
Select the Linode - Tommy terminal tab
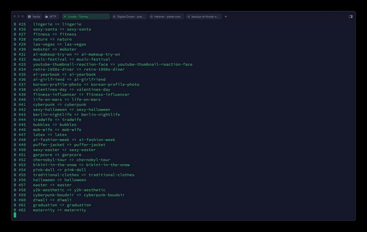click(86, 16)
